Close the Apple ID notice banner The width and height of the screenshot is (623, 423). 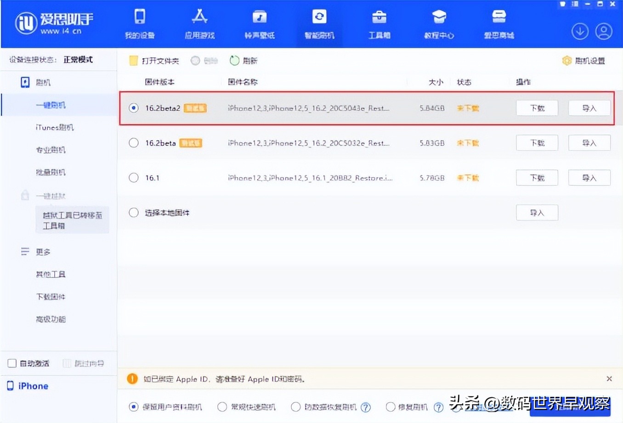point(609,378)
